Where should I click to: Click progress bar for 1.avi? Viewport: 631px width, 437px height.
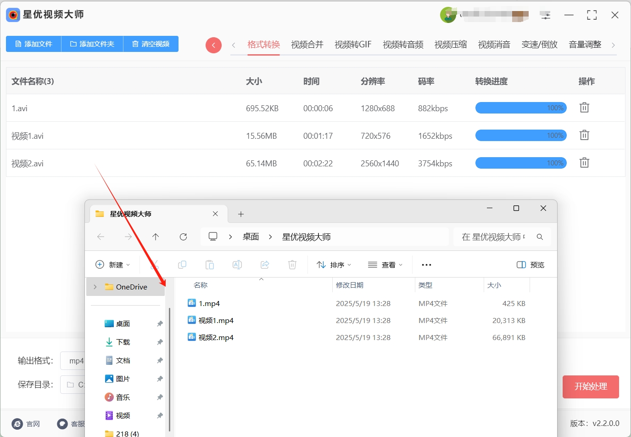521,108
